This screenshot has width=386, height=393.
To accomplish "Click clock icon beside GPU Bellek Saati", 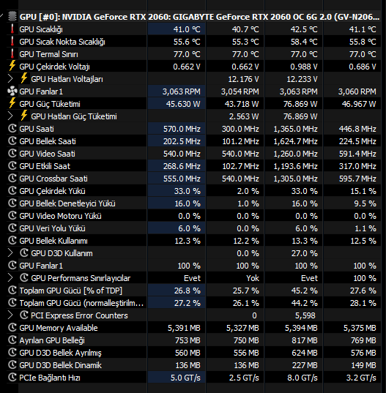I will coord(12,141).
